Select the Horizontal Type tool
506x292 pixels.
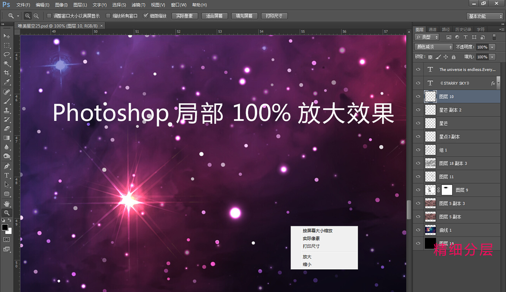click(x=7, y=175)
